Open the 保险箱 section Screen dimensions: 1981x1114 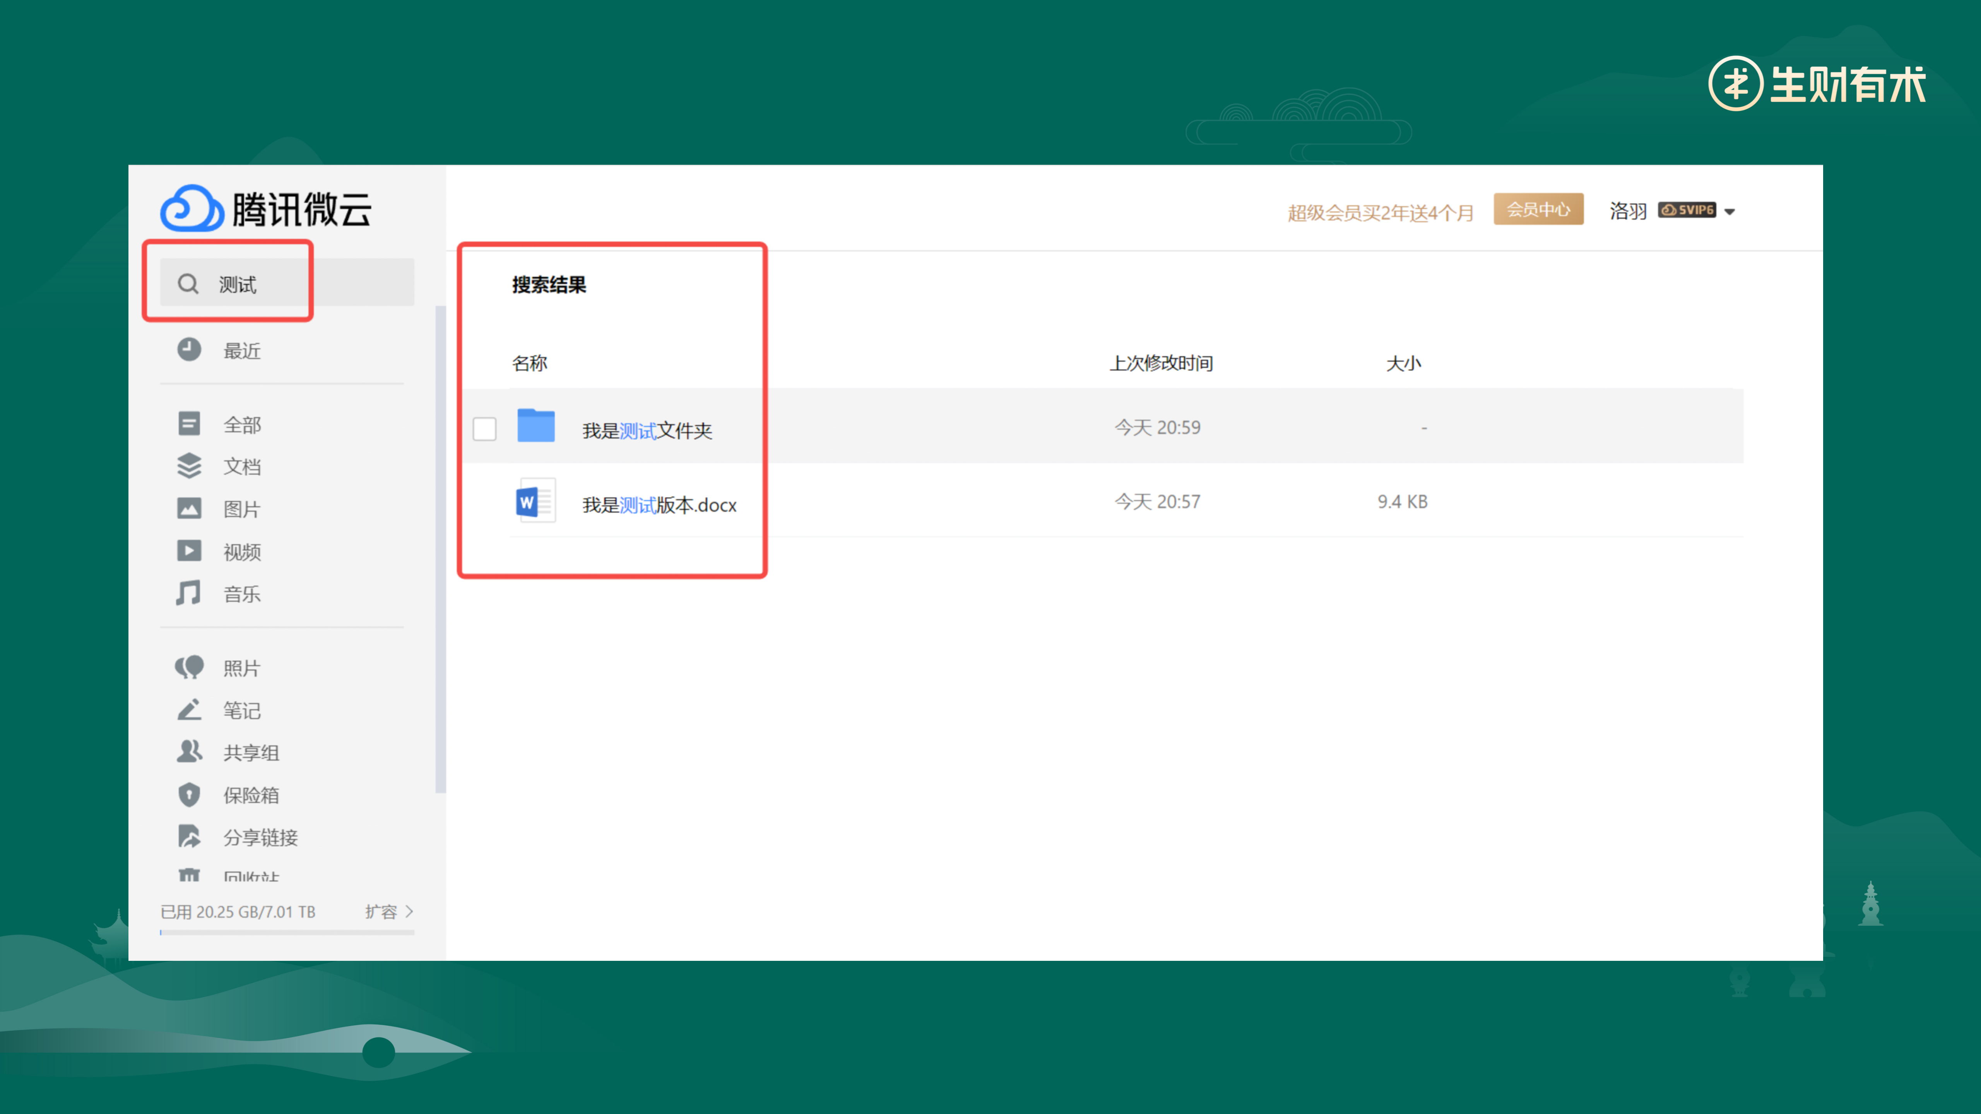pyautogui.click(x=251, y=795)
